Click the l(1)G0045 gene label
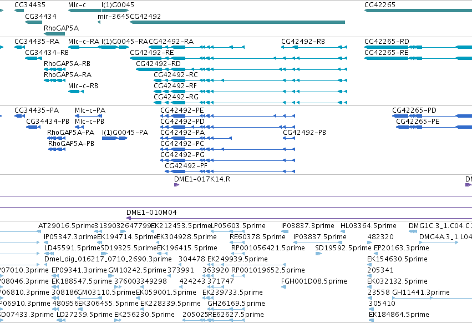The width and height of the screenshot is (472, 323). pyautogui.click(x=118, y=5)
